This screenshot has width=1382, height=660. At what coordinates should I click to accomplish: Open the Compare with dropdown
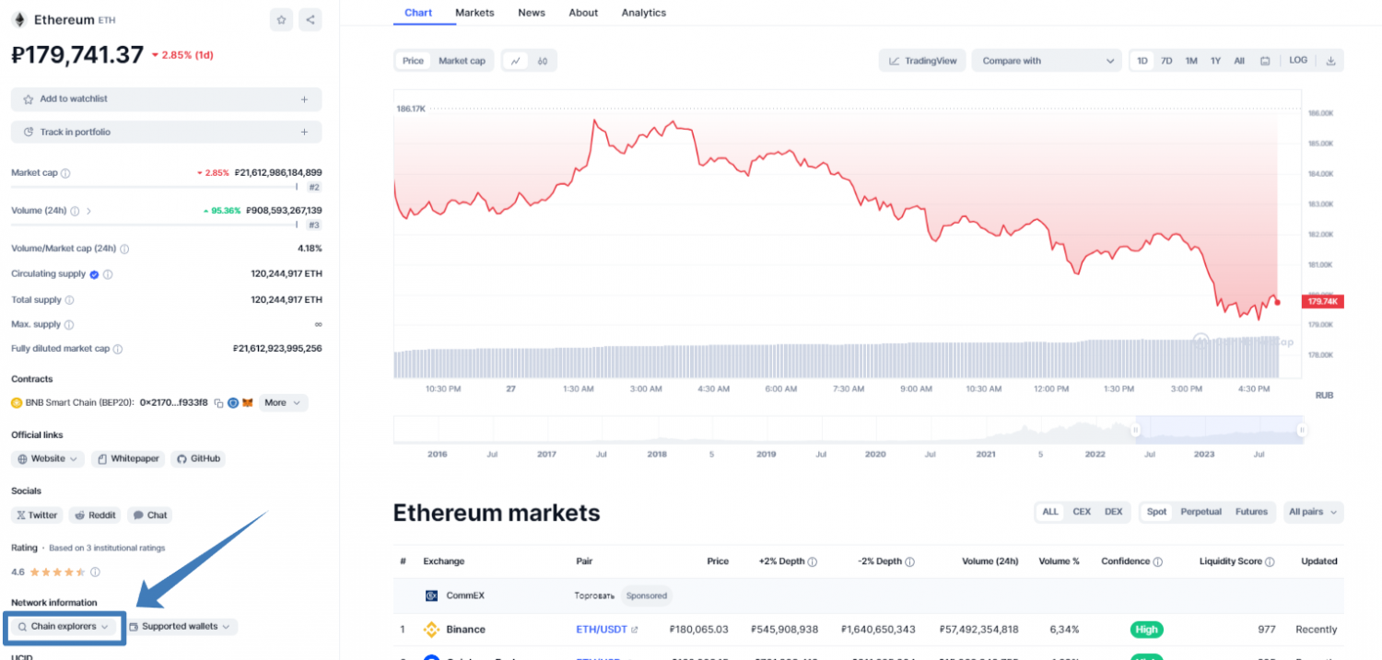(1047, 61)
